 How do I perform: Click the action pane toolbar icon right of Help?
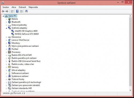point(21,11)
